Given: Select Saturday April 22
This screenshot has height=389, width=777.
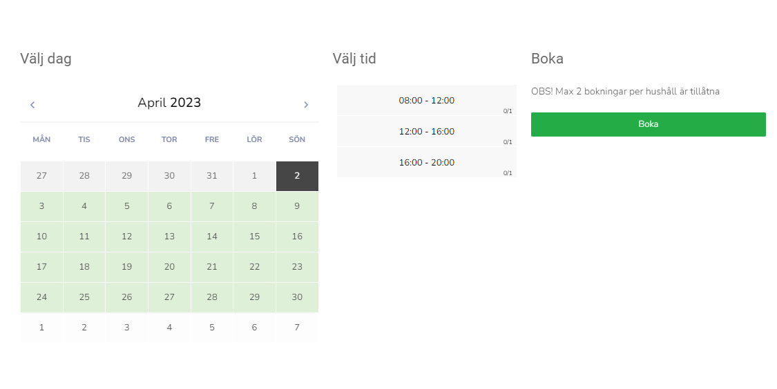Looking at the screenshot, I should pos(254,267).
